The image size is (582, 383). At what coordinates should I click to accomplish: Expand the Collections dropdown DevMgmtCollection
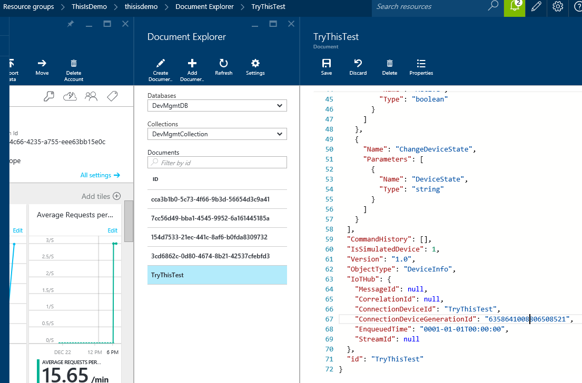pyautogui.click(x=217, y=134)
